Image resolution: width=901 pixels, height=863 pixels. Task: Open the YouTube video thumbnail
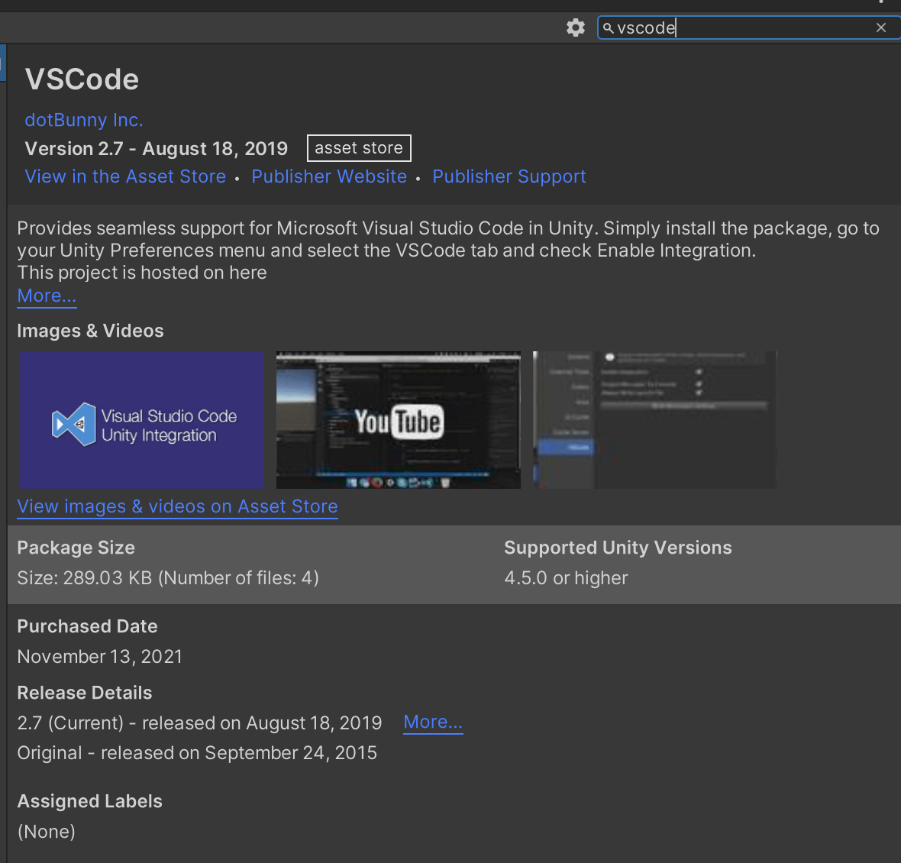point(399,420)
